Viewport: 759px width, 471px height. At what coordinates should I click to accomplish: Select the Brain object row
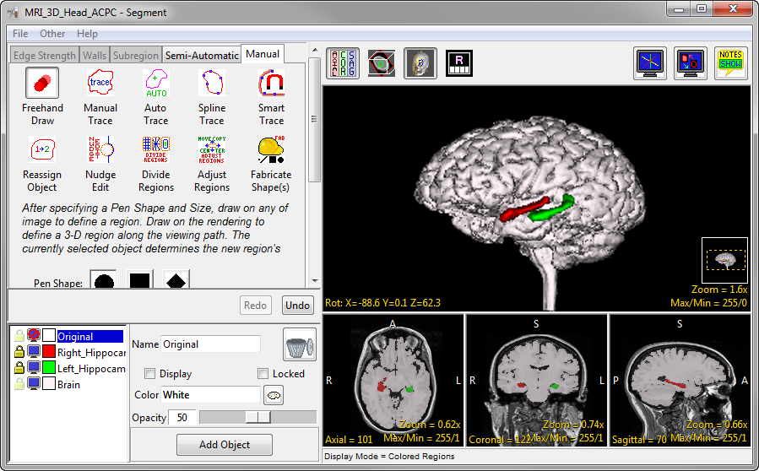[68, 384]
